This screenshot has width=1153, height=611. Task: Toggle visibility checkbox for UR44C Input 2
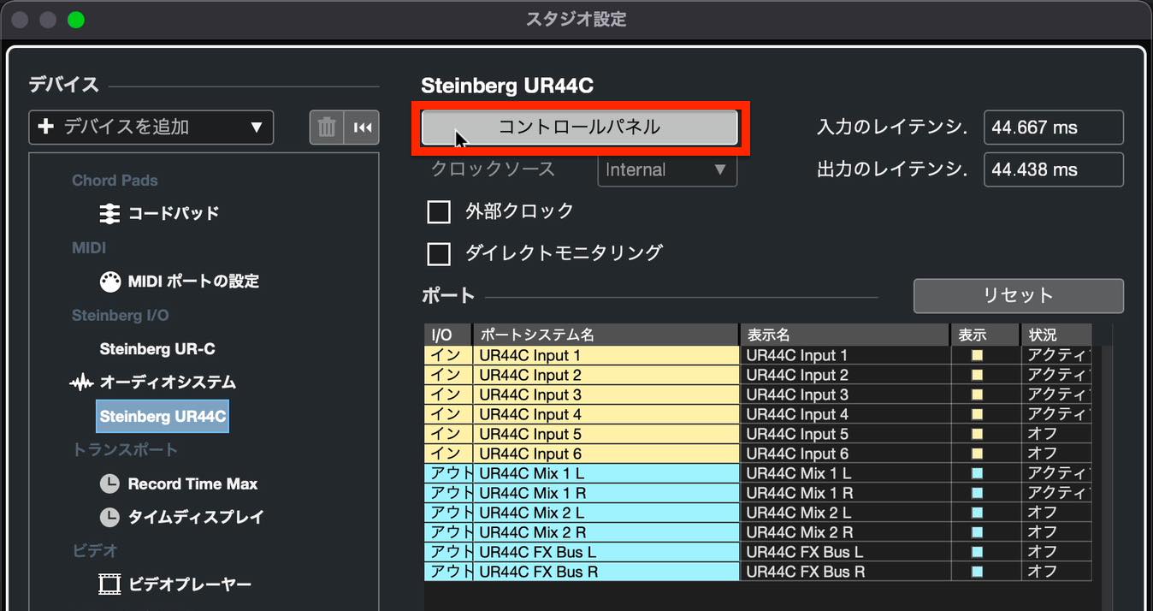pyautogui.click(x=977, y=375)
